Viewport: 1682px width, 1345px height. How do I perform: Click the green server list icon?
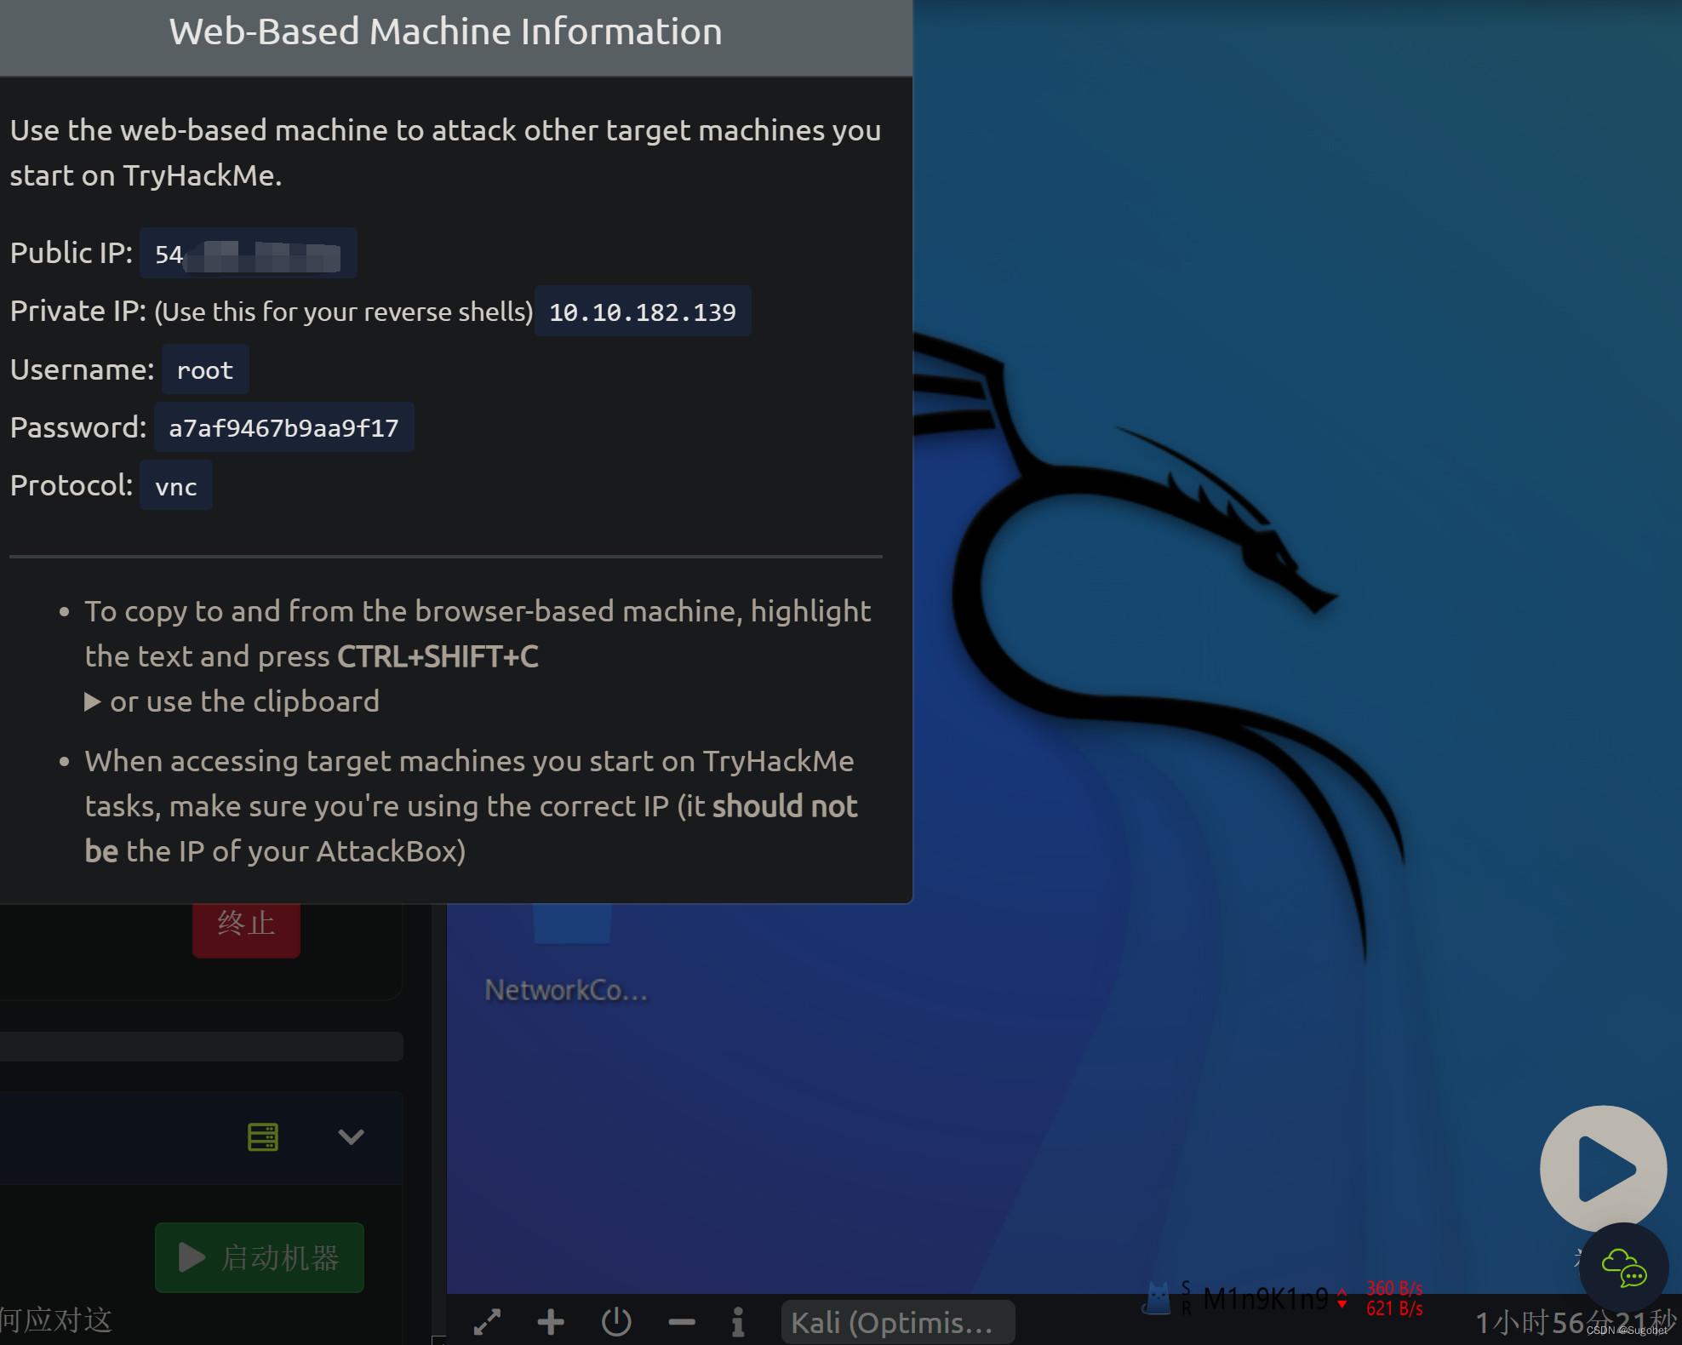(x=263, y=1136)
